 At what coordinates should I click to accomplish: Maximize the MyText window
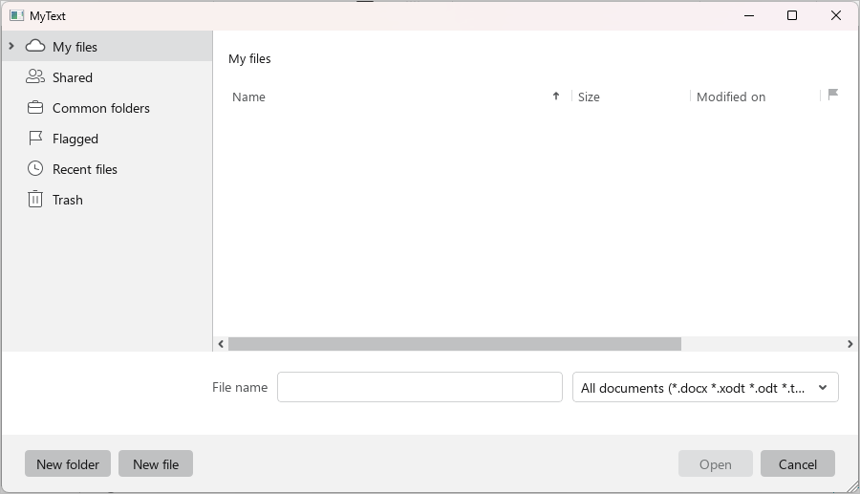click(792, 15)
